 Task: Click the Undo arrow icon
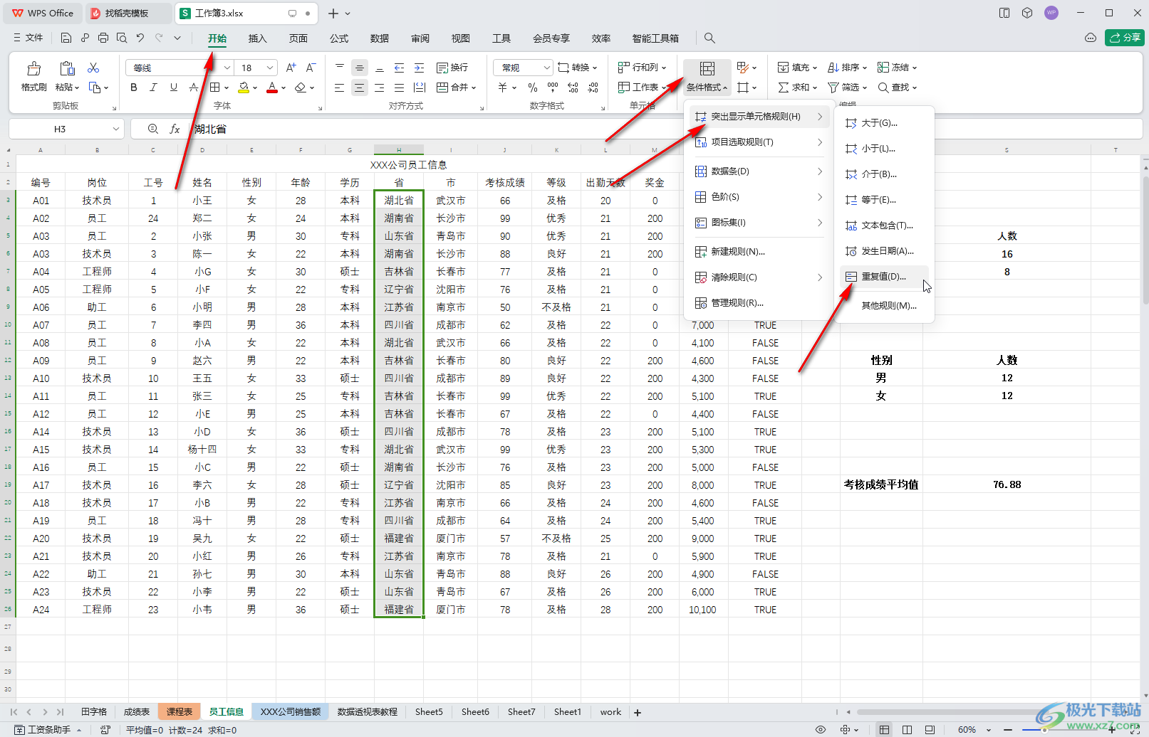(140, 38)
